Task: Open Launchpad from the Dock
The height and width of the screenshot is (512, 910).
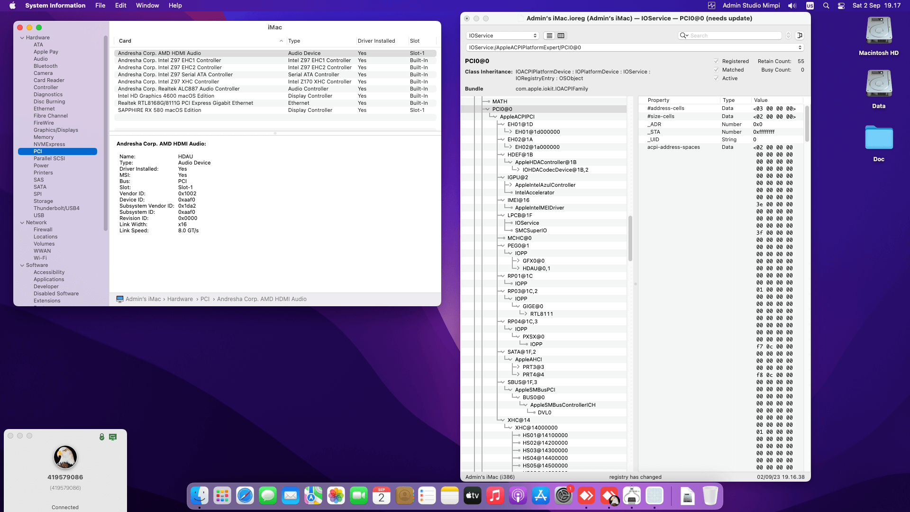Action: coord(222,496)
